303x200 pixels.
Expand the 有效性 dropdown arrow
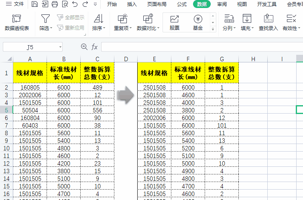(x=299, y=28)
